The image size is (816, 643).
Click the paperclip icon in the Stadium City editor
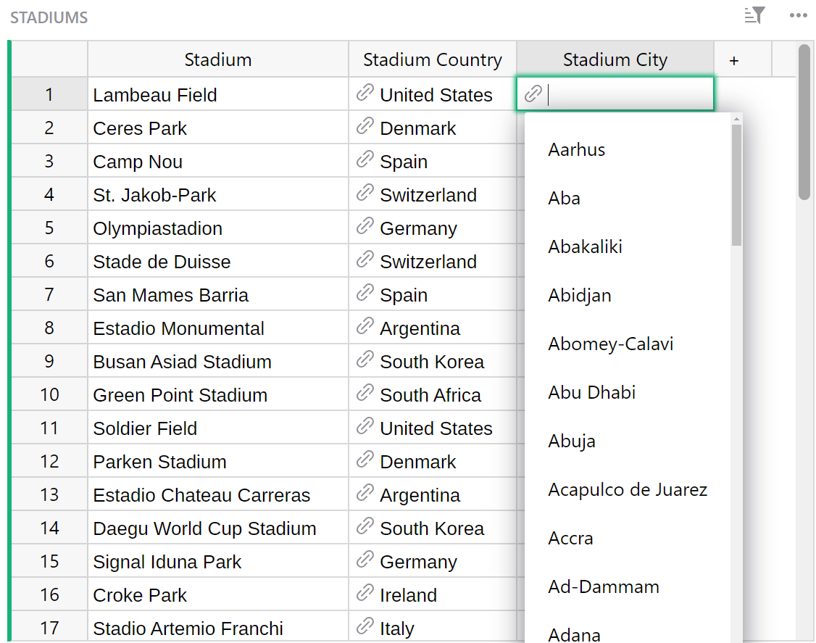[533, 94]
